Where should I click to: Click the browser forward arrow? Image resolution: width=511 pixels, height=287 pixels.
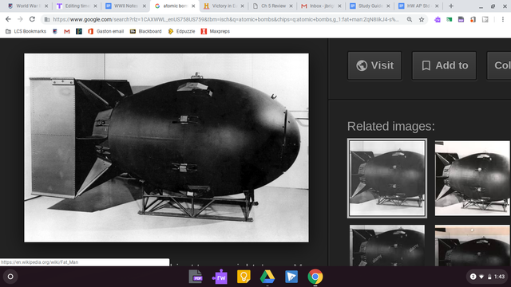tap(20, 19)
